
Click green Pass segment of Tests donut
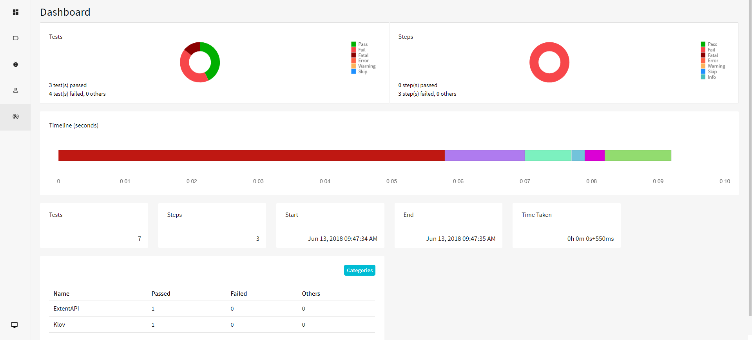coord(214,60)
